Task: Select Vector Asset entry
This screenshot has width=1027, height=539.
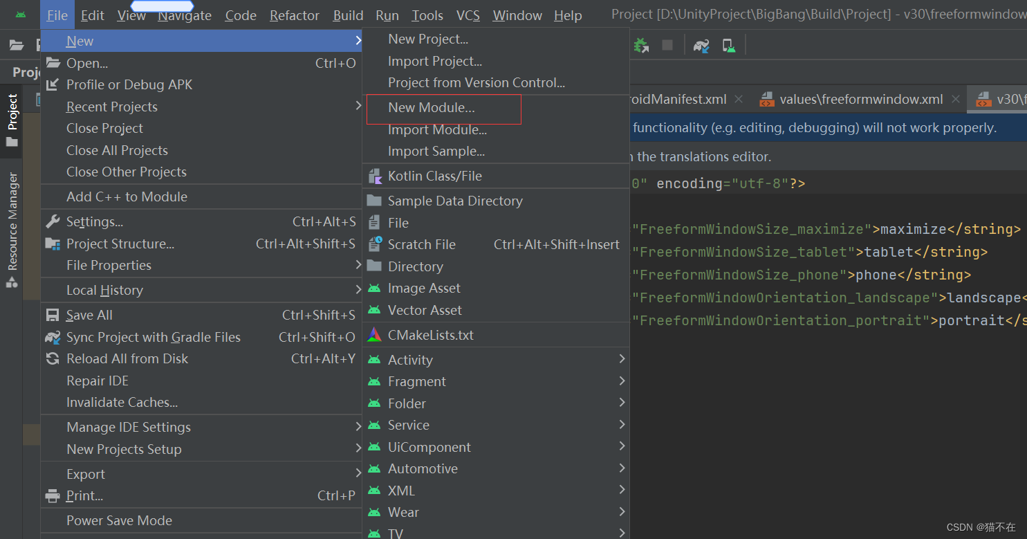Action: pyautogui.click(x=496, y=310)
